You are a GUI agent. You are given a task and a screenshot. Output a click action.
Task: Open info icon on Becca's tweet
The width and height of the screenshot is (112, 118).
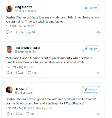pyautogui.click(x=98, y=114)
